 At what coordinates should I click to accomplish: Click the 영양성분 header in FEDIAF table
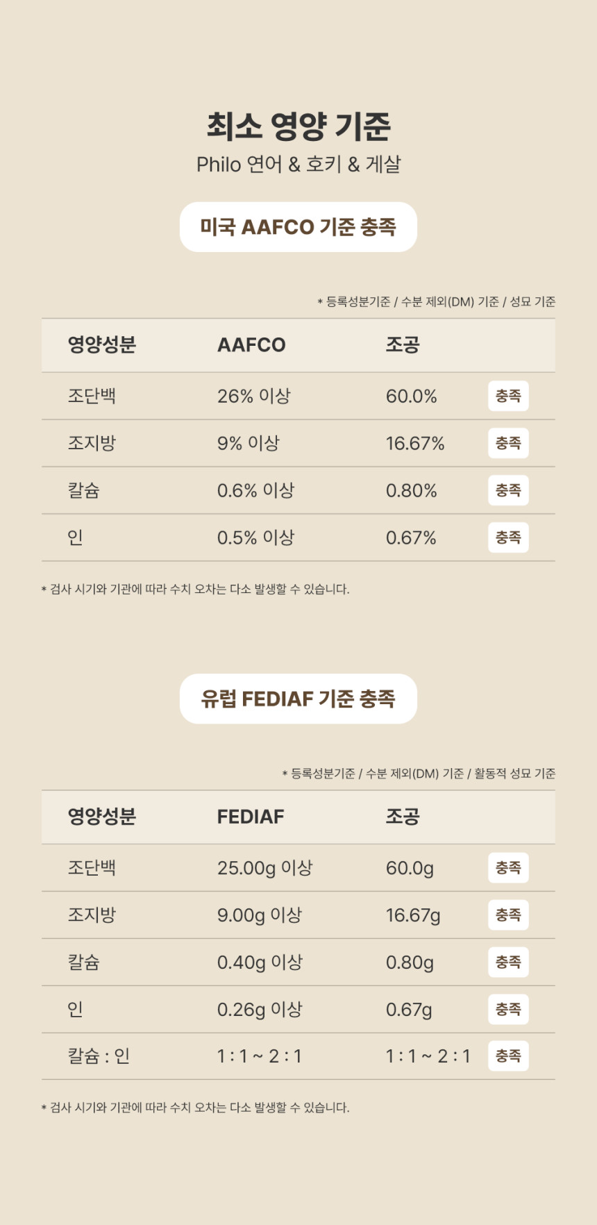point(101,817)
